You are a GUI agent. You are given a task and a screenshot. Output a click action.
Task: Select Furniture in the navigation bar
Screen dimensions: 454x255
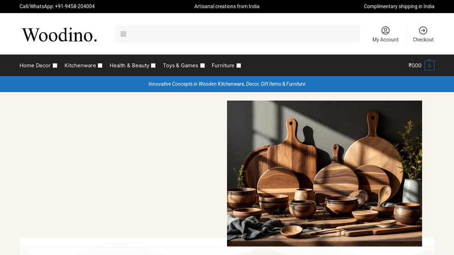point(222,65)
